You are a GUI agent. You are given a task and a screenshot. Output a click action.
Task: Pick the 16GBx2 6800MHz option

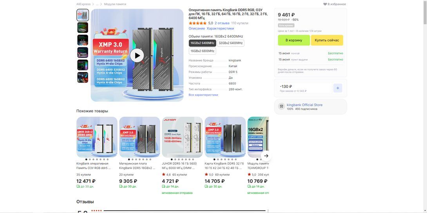[202, 51]
